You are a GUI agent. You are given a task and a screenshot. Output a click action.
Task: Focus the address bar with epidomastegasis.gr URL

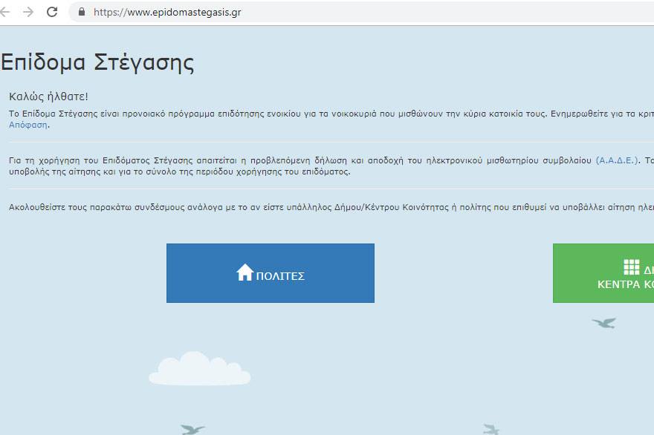coord(297,12)
